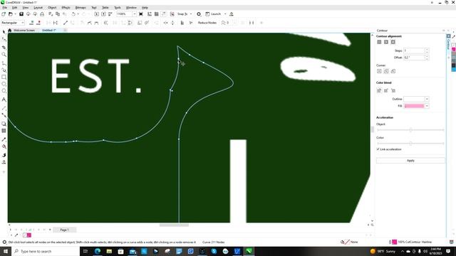Select the Smart Fill tool
Screen dimensions: 456x256
click(4, 155)
